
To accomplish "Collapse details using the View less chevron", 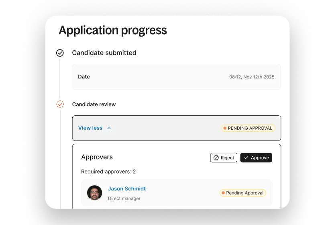I will [x=109, y=128].
